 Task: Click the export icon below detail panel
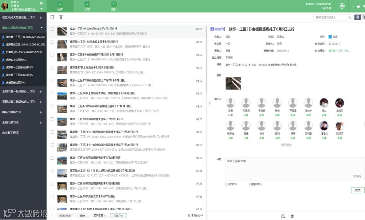(x=283, y=216)
